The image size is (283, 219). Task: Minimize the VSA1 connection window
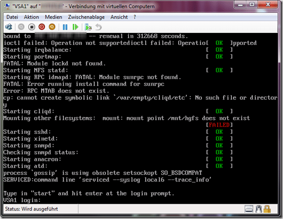point(240,4)
